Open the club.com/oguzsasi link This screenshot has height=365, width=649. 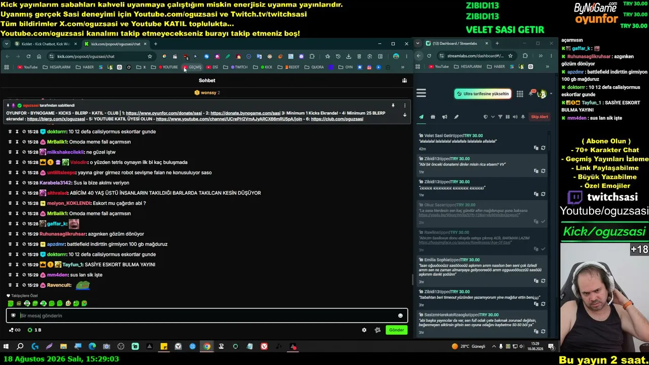coord(337,119)
